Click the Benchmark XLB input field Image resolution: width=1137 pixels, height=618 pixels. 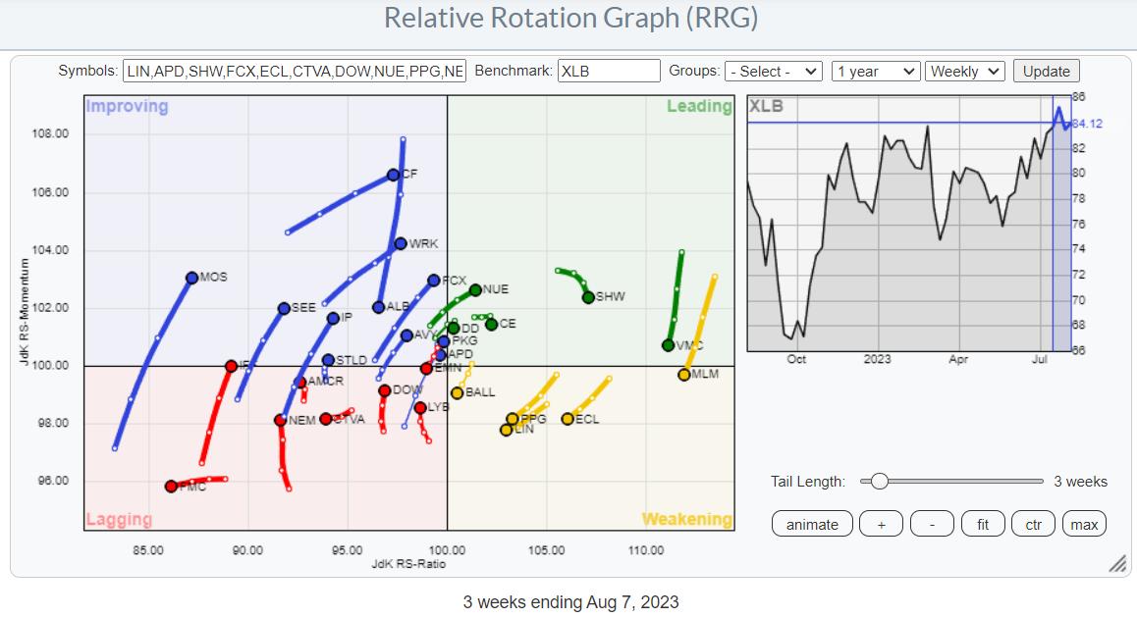coord(609,72)
